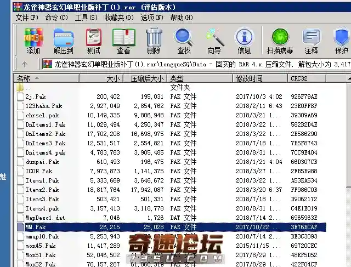
Task: Sort by 大小 column header
Action: coord(101,78)
